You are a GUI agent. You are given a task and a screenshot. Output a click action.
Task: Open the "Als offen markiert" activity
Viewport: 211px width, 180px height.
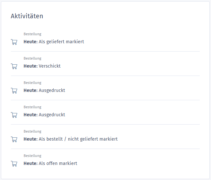58,163
